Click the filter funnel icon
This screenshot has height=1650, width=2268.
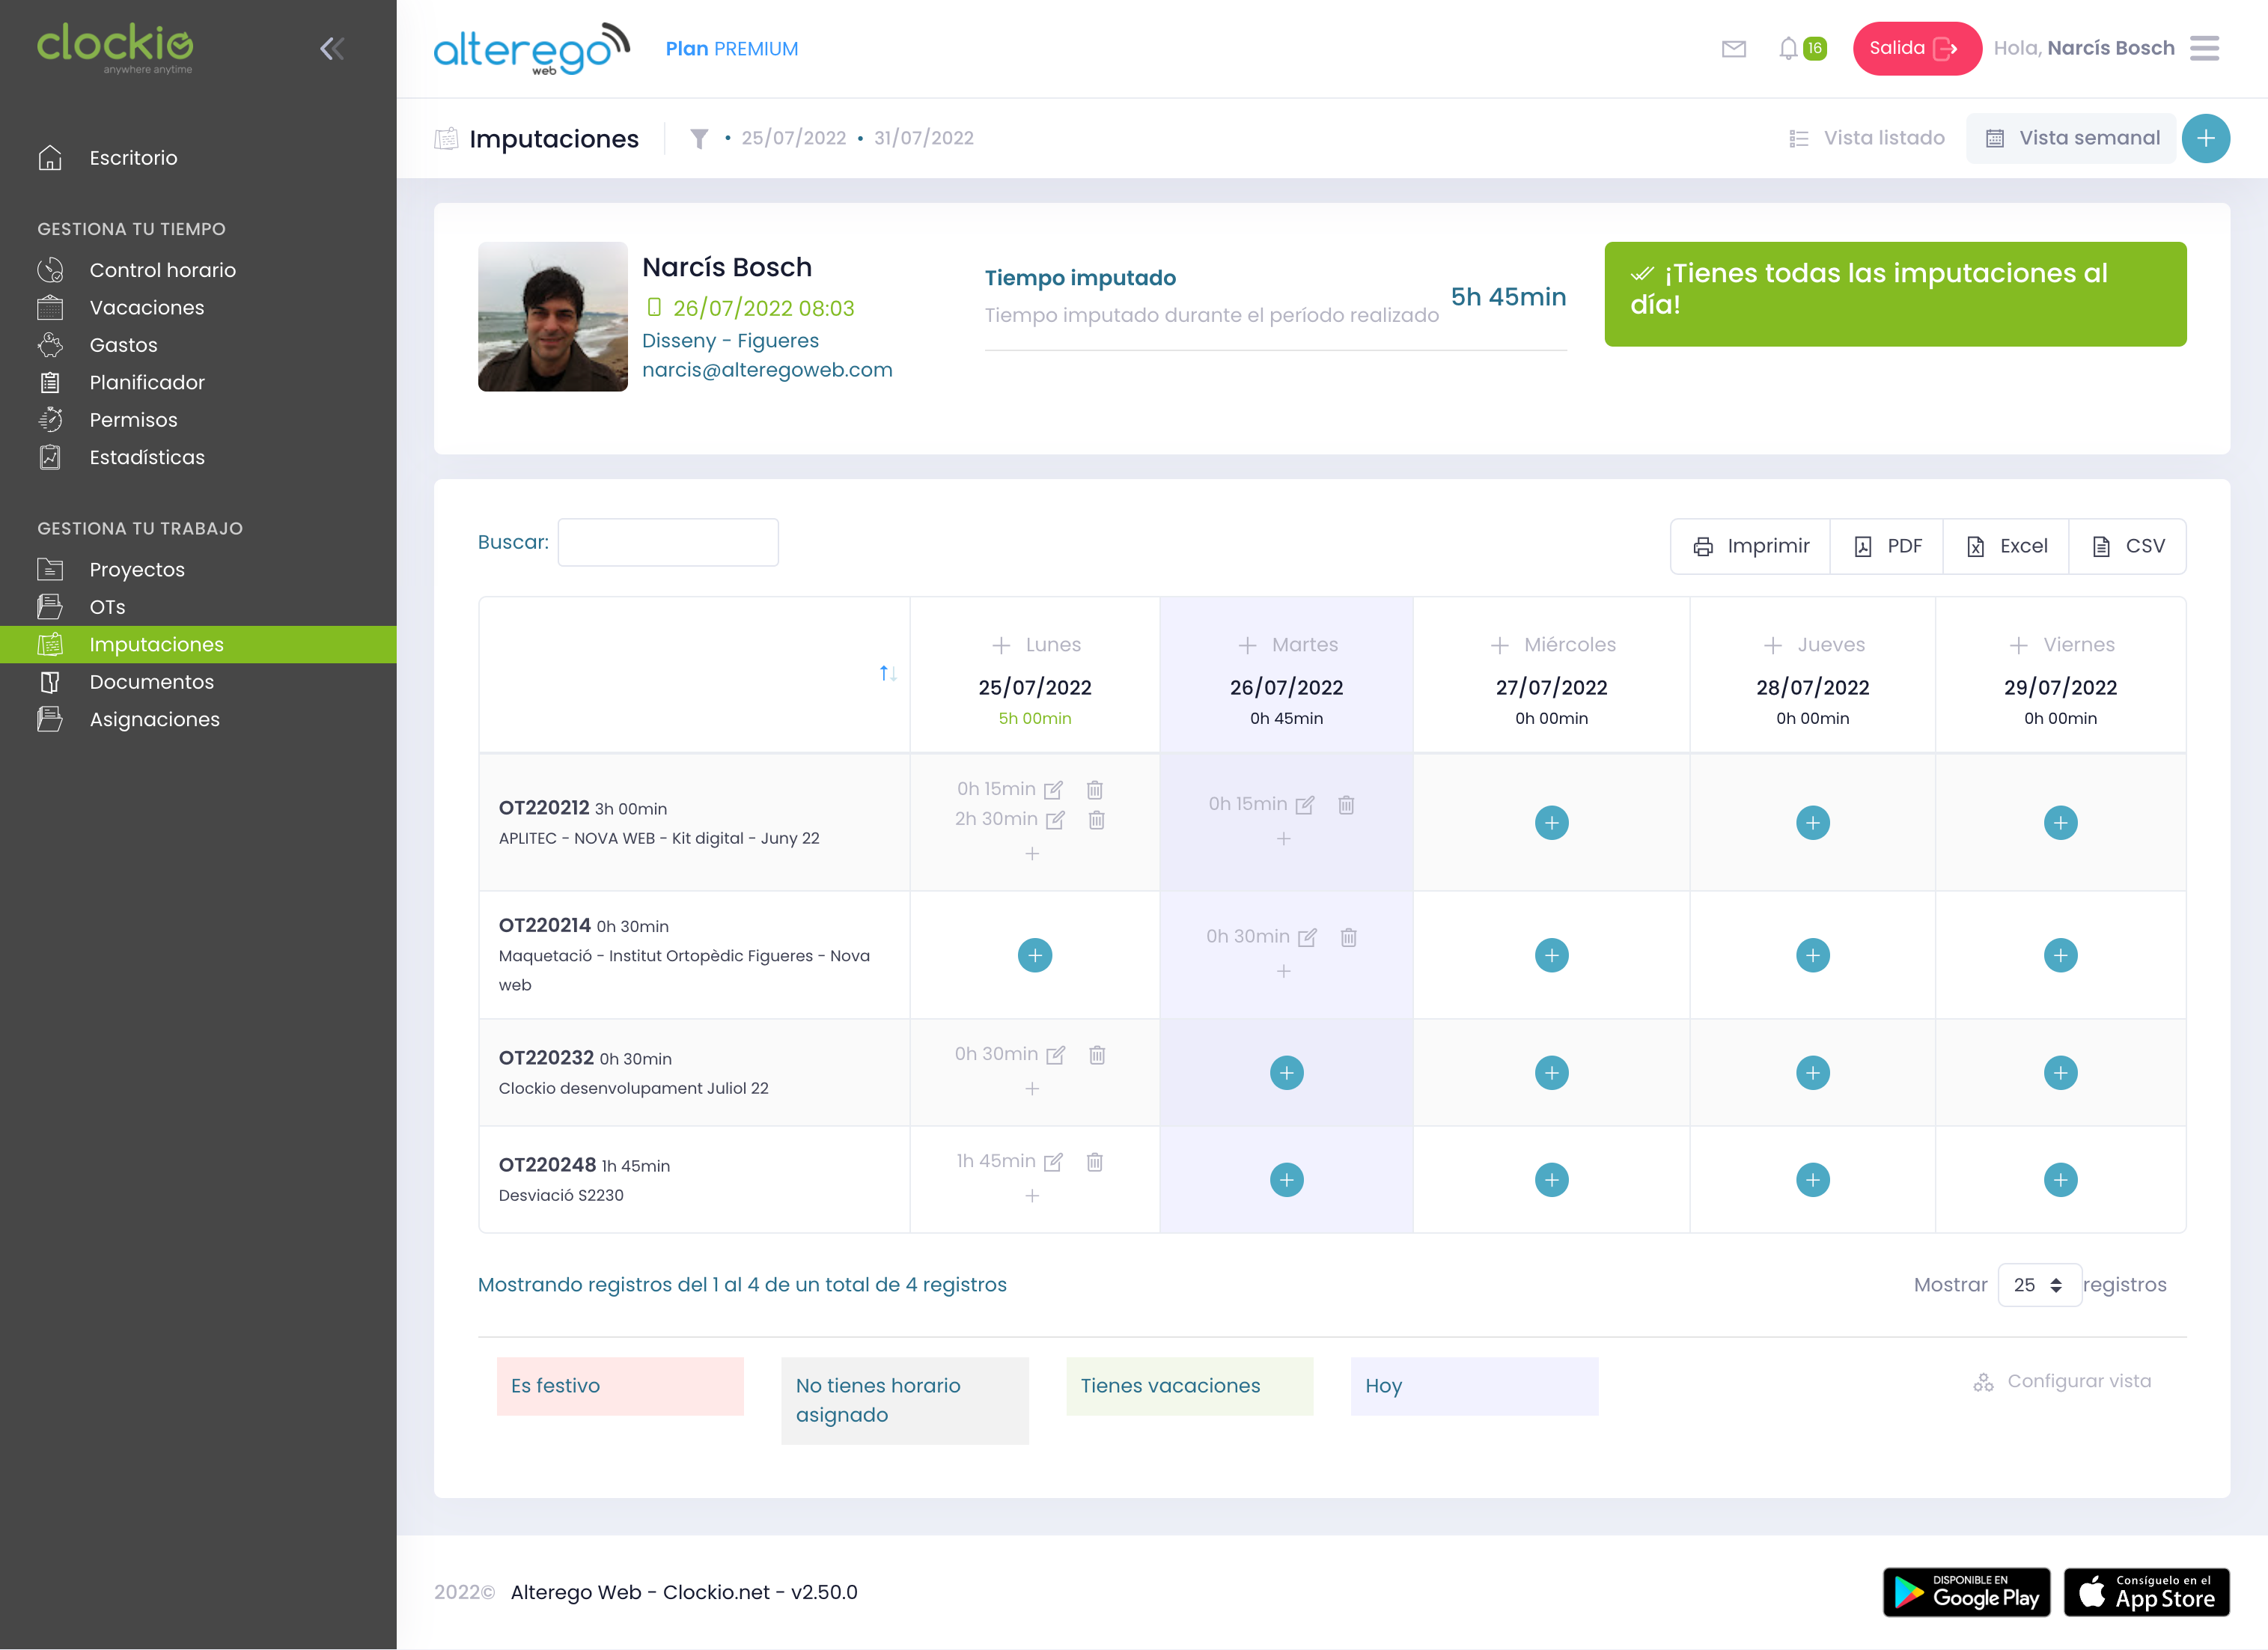(699, 138)
